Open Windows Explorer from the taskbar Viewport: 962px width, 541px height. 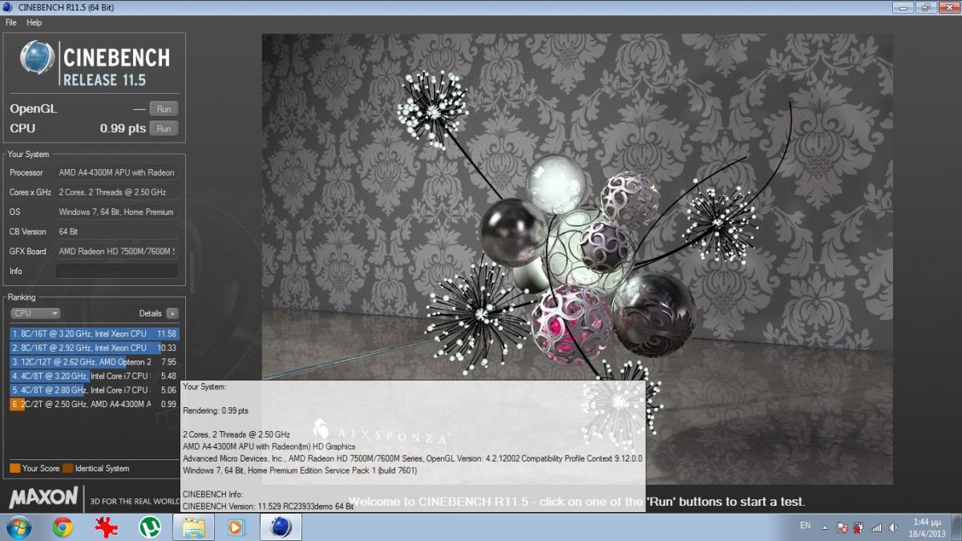coord(193,527)
